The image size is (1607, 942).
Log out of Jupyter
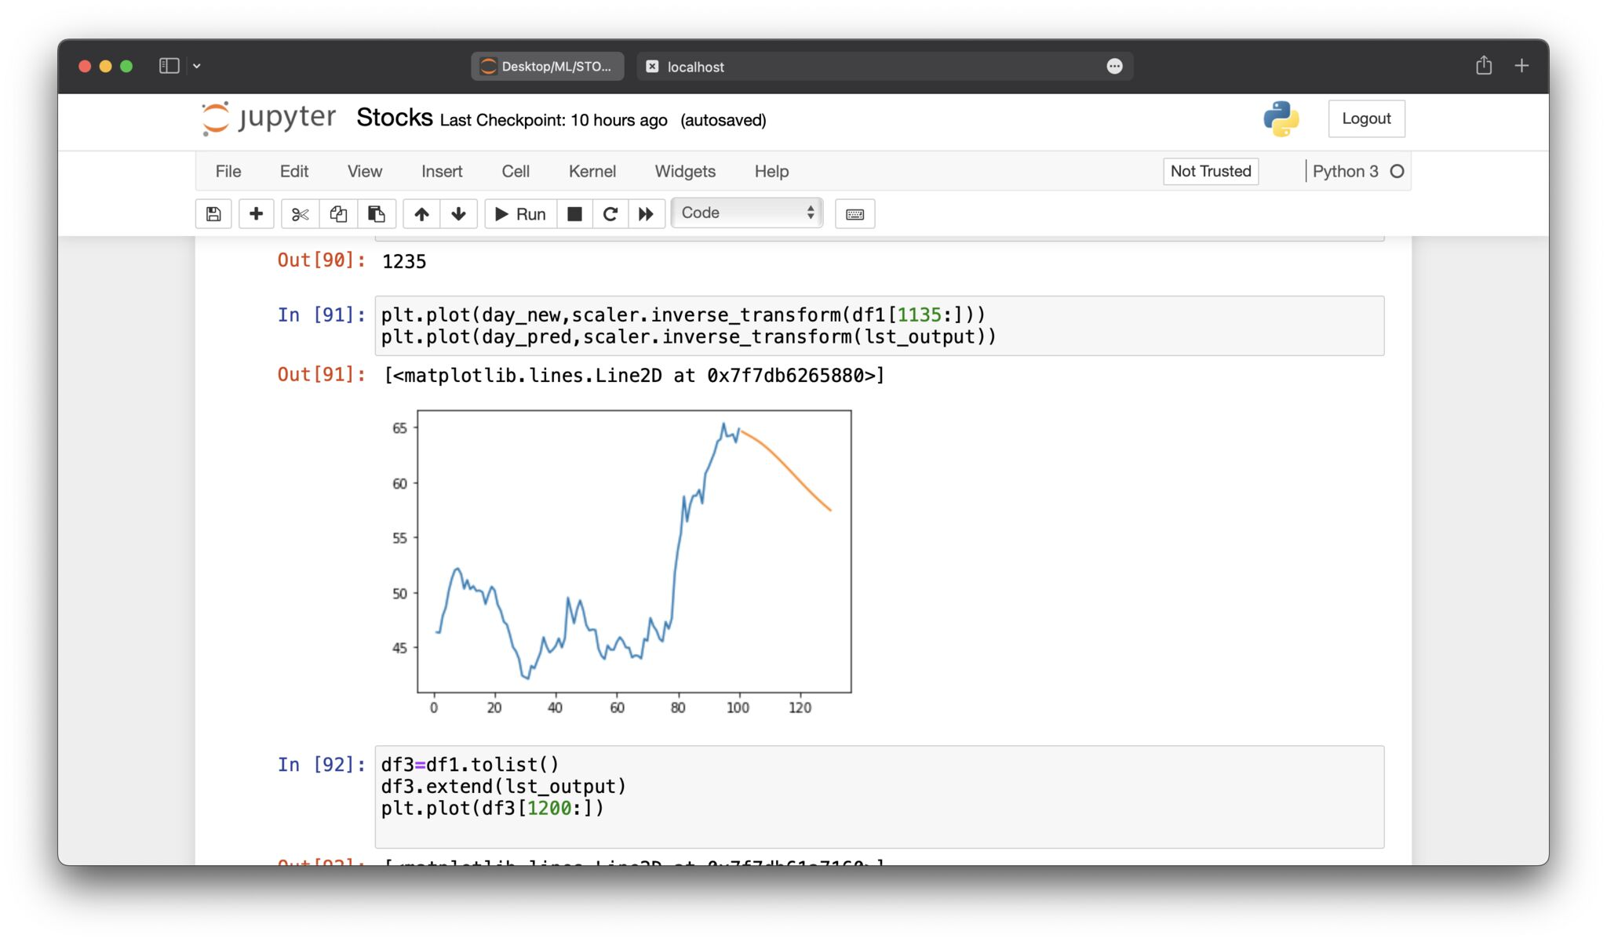pos(1367,118)
